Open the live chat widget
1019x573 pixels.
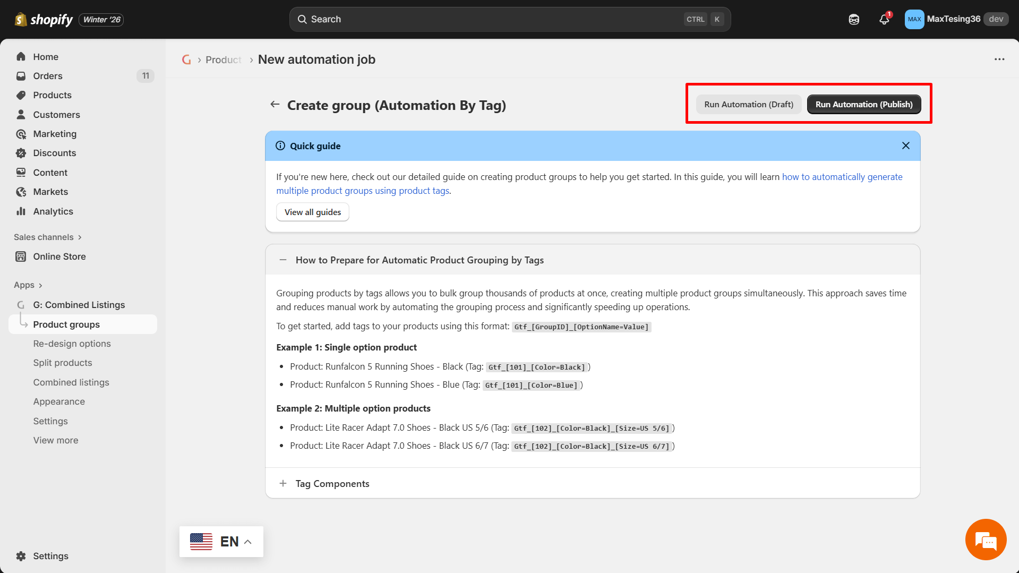pos(986,540)
